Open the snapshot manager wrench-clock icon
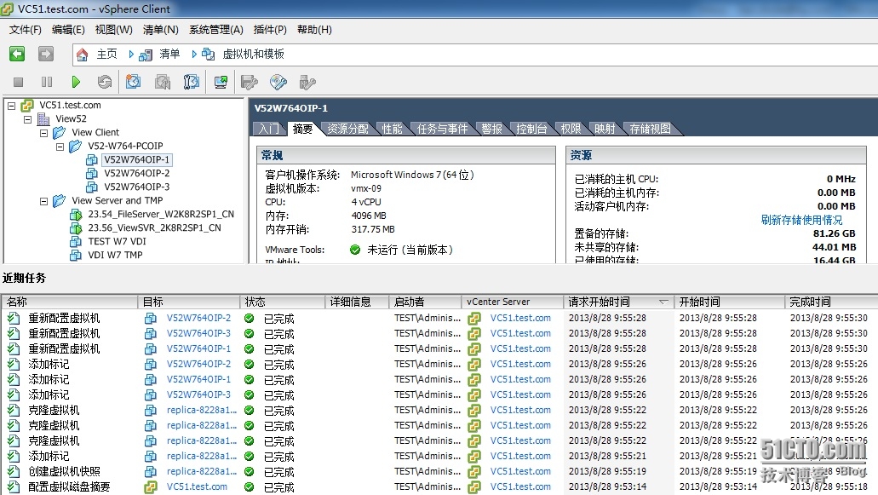Screen dimensions: 878x495 coord(191,83)
